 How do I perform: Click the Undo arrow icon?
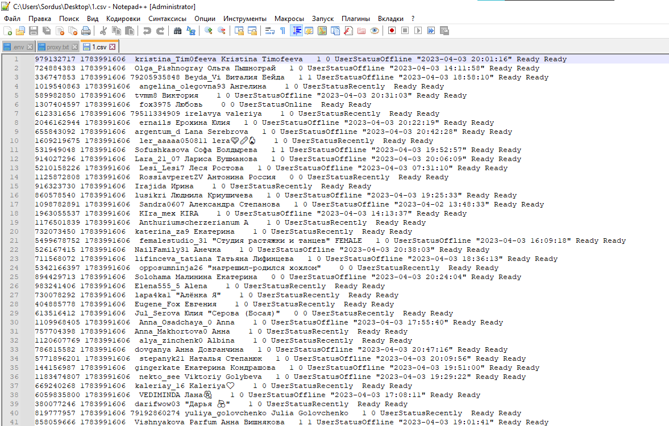click(147, 31)
